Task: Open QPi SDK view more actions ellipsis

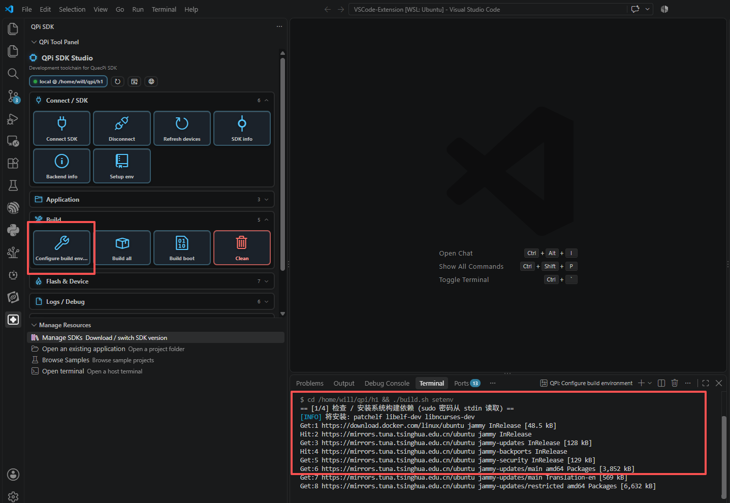Action: (279, 26)
